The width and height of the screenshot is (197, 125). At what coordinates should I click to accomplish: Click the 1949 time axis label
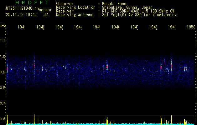[x=172, y=27]
